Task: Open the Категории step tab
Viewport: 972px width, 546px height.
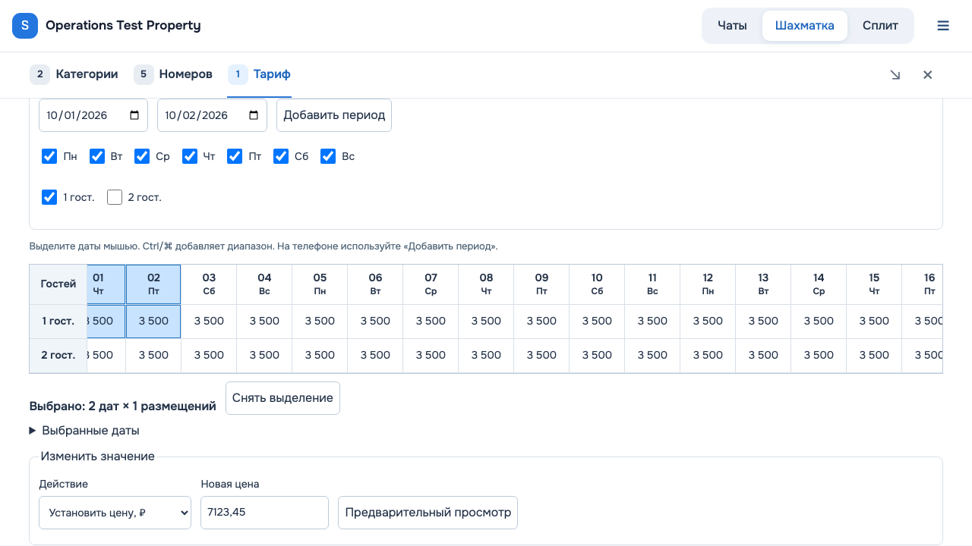Action: [74, 74]
